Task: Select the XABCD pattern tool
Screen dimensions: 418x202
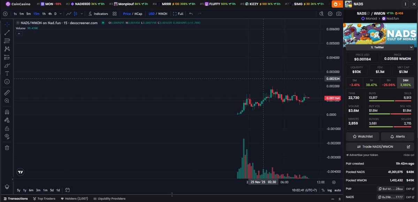Action: [x=7, y=49]
